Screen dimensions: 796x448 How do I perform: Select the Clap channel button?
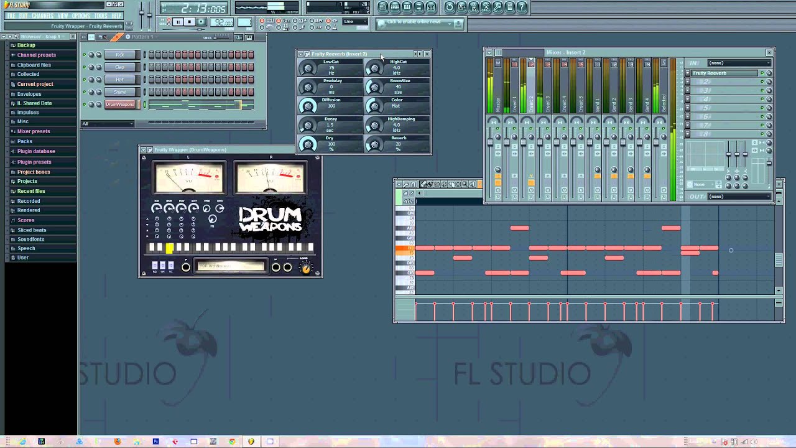click(120, 67)
